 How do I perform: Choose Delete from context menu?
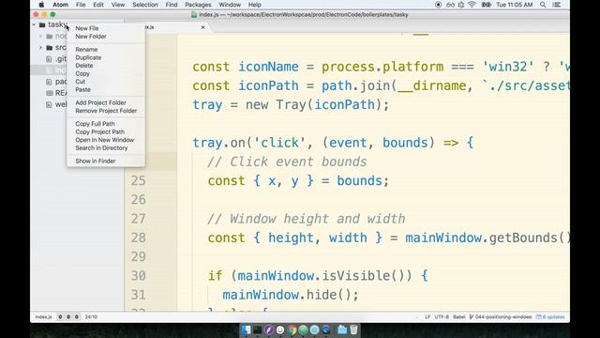point(84,66)
